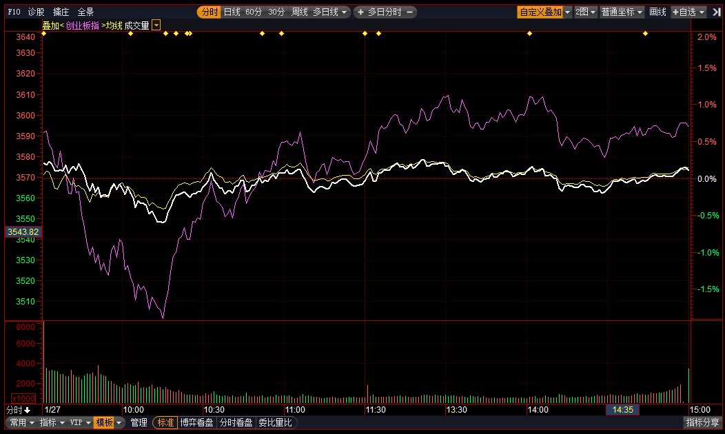
Task: Click the 0.0% baseline axis label
Action: 708,179
